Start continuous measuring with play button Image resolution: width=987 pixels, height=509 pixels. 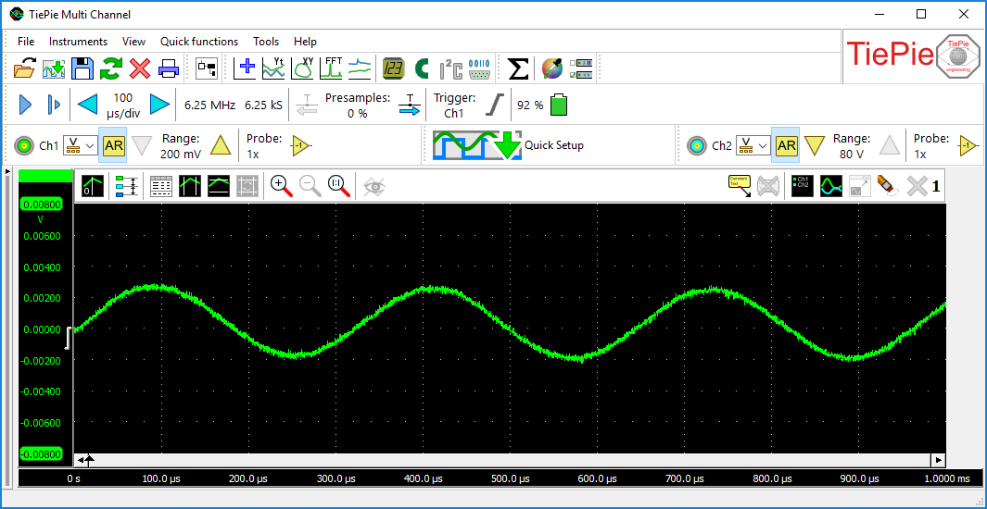click(x=26, y=105)
